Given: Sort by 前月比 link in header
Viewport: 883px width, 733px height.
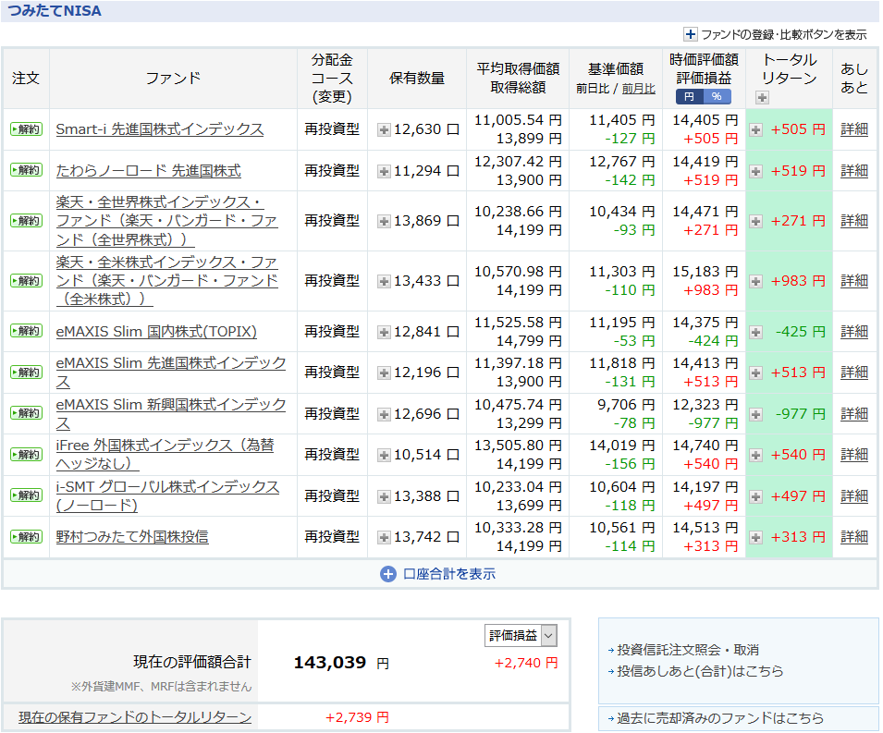Looking at the screenshot, I should tap(639, 89).
